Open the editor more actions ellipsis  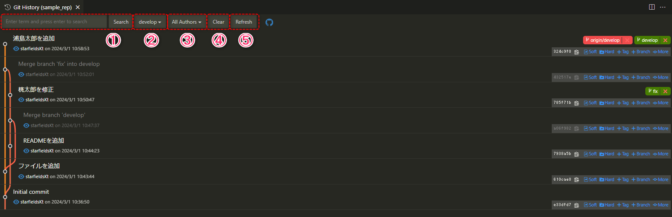pyautogui.click(x=663, y=7)
